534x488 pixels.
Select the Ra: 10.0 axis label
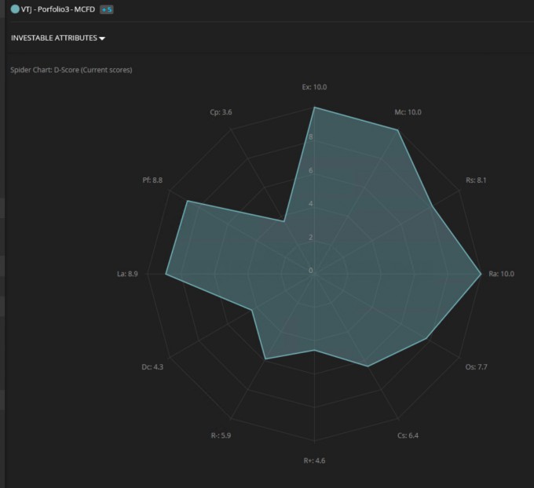pos(501,274)
